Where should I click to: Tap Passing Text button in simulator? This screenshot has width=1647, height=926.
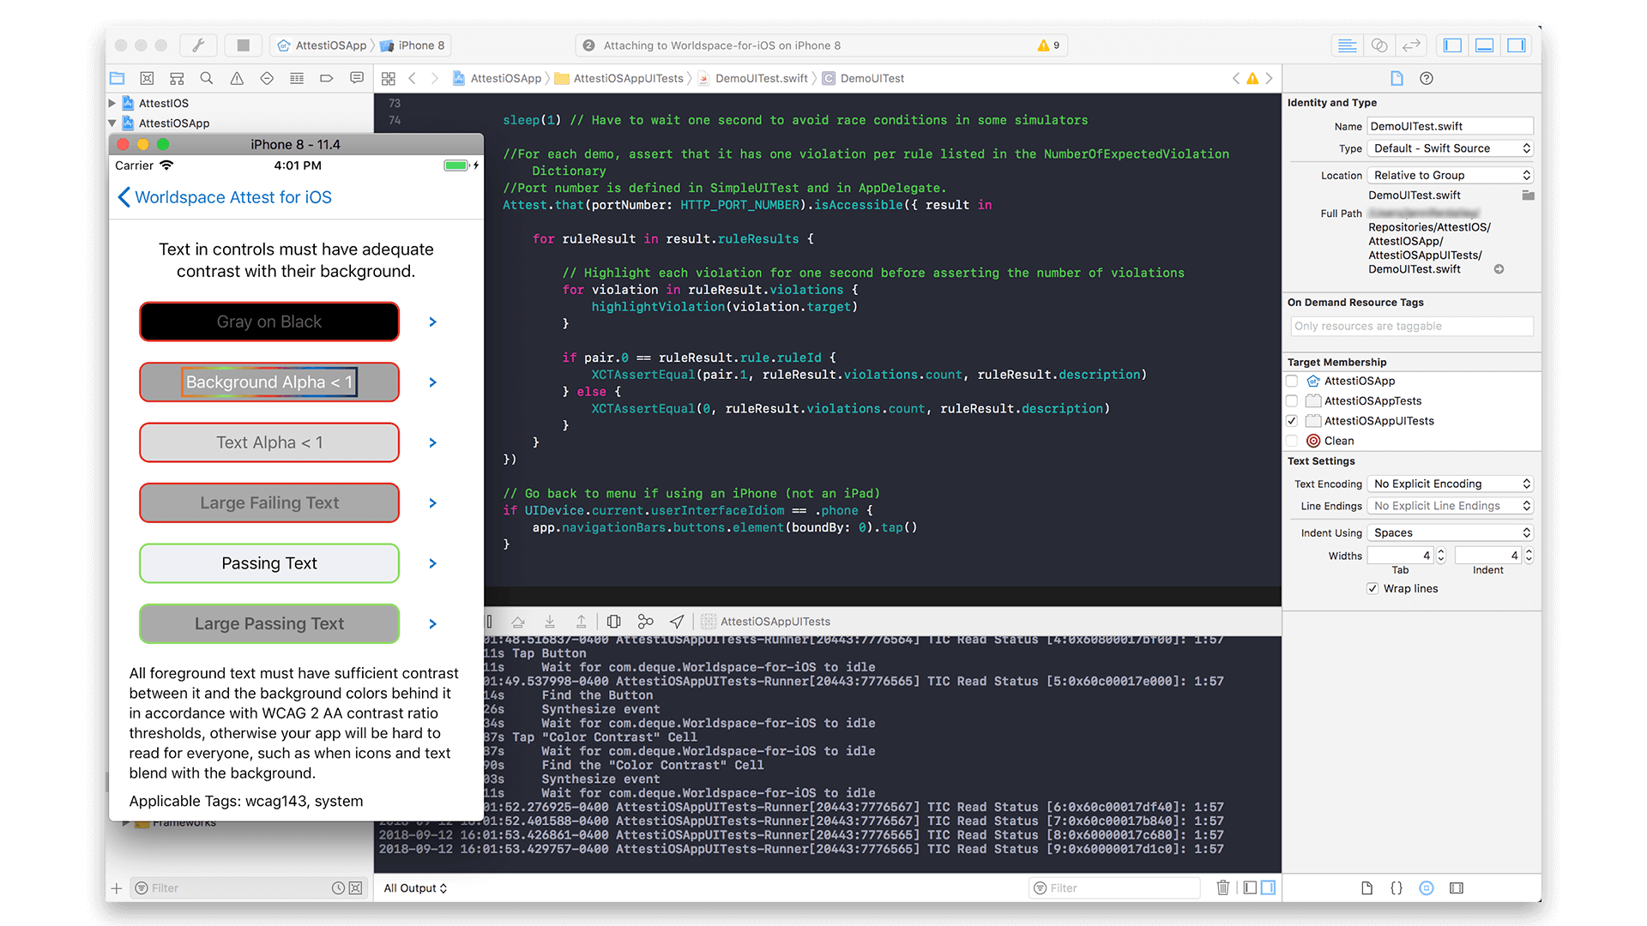(269, 563)
